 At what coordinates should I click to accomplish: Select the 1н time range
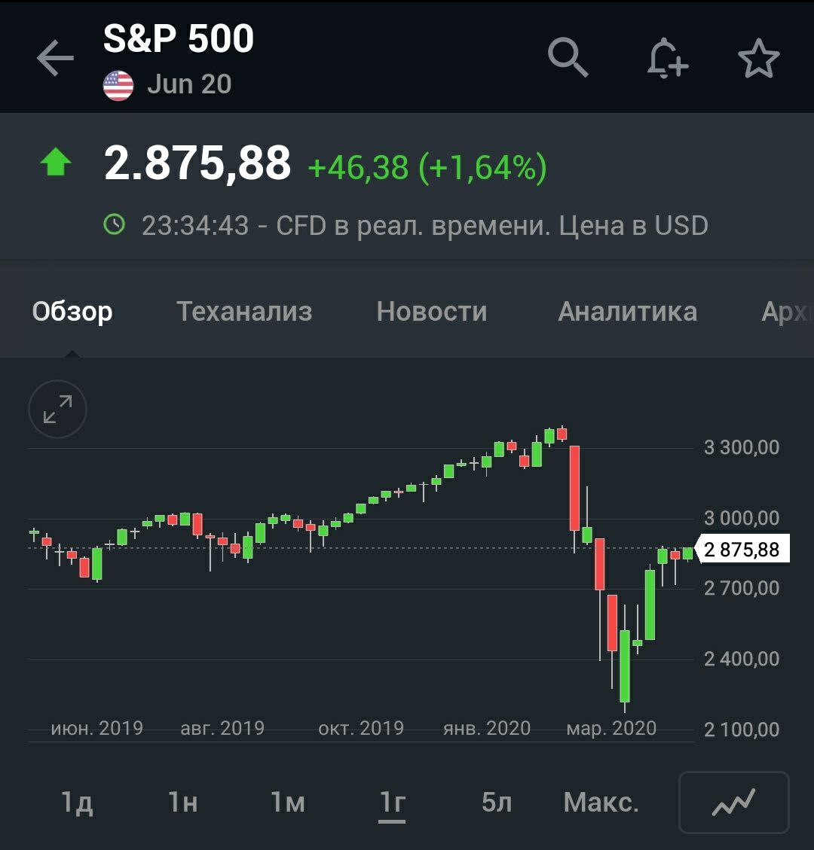coord(183,803)
